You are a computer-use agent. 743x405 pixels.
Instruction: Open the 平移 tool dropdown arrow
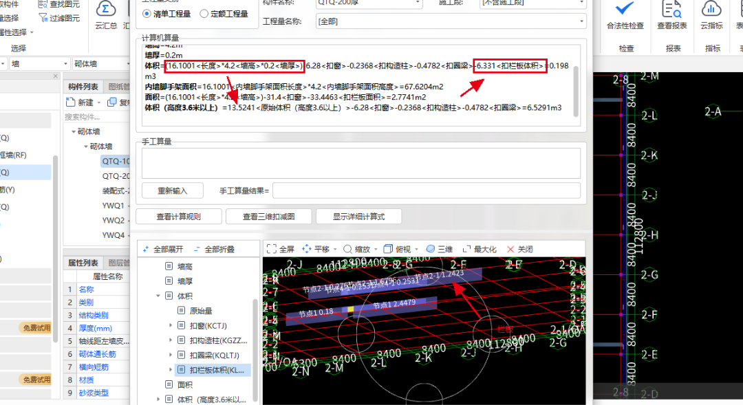pyautogui.click(x=335, y=249)
